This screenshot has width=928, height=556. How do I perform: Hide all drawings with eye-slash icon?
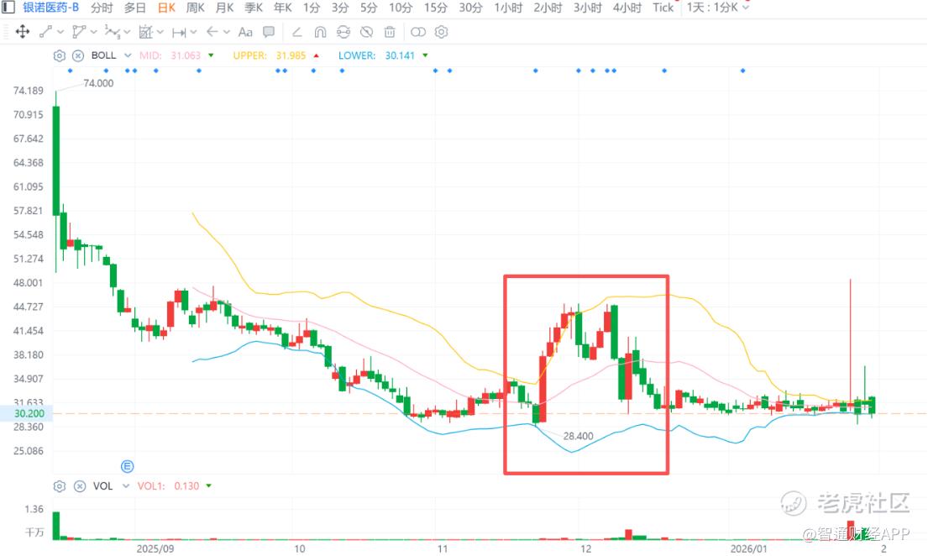366,32
